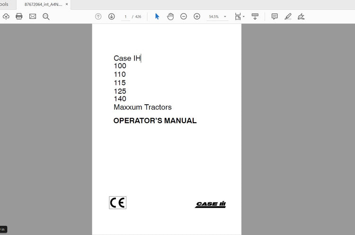
Task: Add a comment sticky note
Action: [x=275, y=17]
